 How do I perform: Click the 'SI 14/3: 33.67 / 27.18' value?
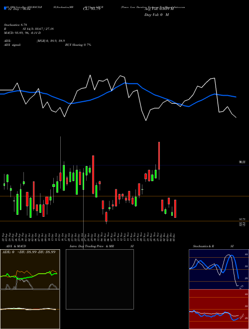coord(38,29)
